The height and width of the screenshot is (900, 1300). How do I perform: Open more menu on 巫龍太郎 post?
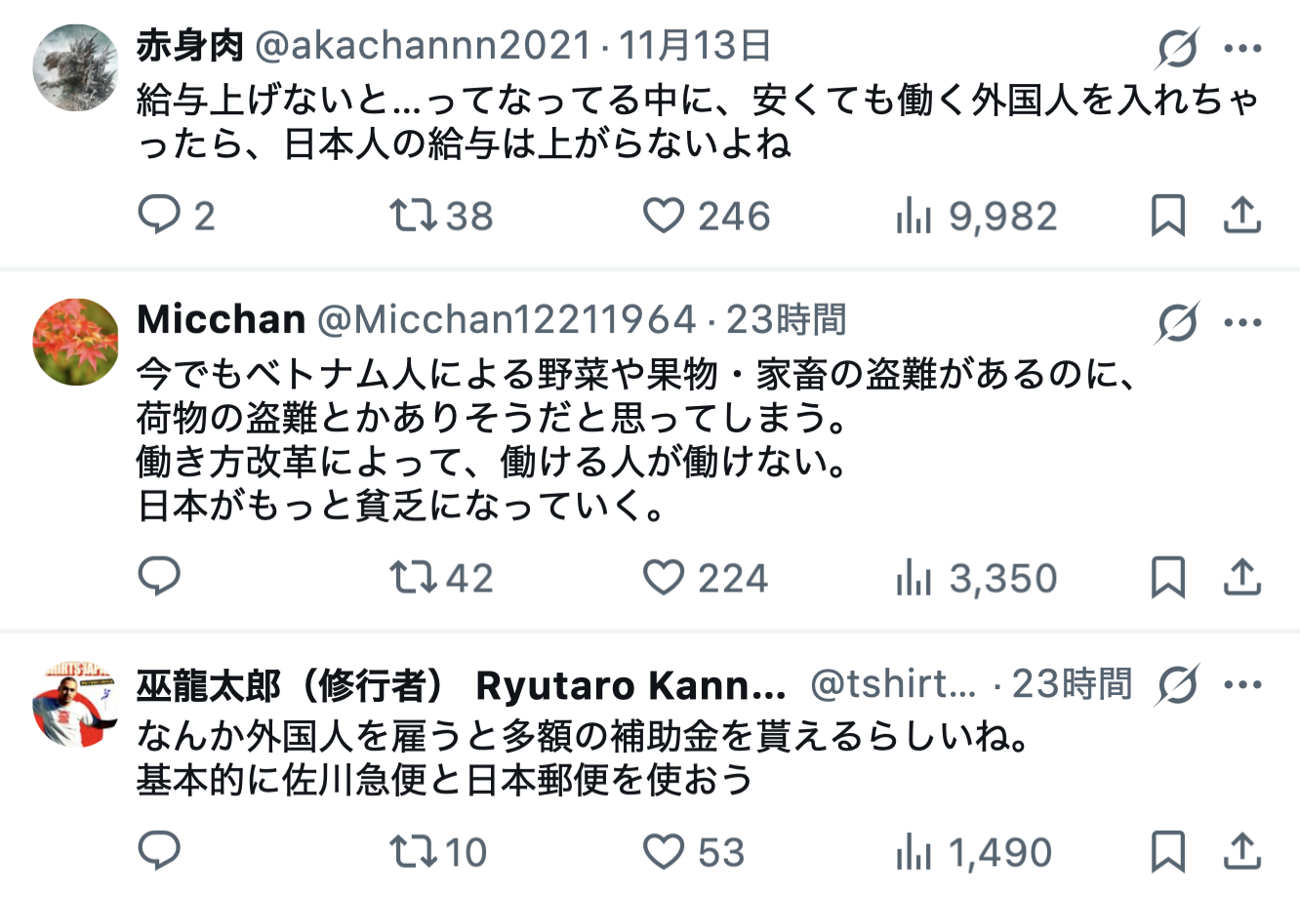click(x=1242, y=685)
